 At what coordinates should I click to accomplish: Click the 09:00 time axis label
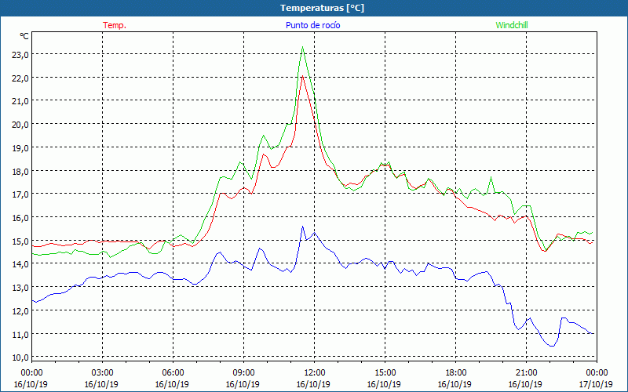243,373
